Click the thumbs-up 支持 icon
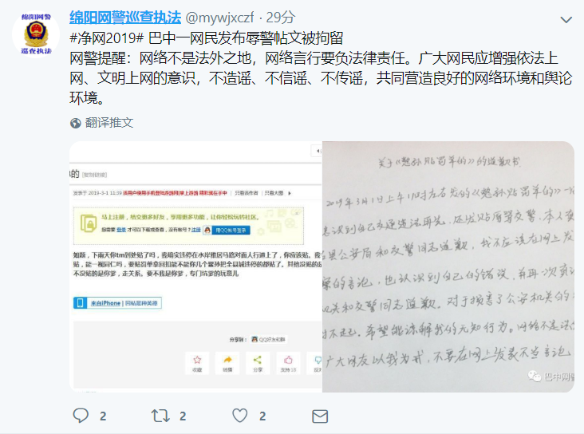Viewport: 584px width, 434px height. (288, 362)
